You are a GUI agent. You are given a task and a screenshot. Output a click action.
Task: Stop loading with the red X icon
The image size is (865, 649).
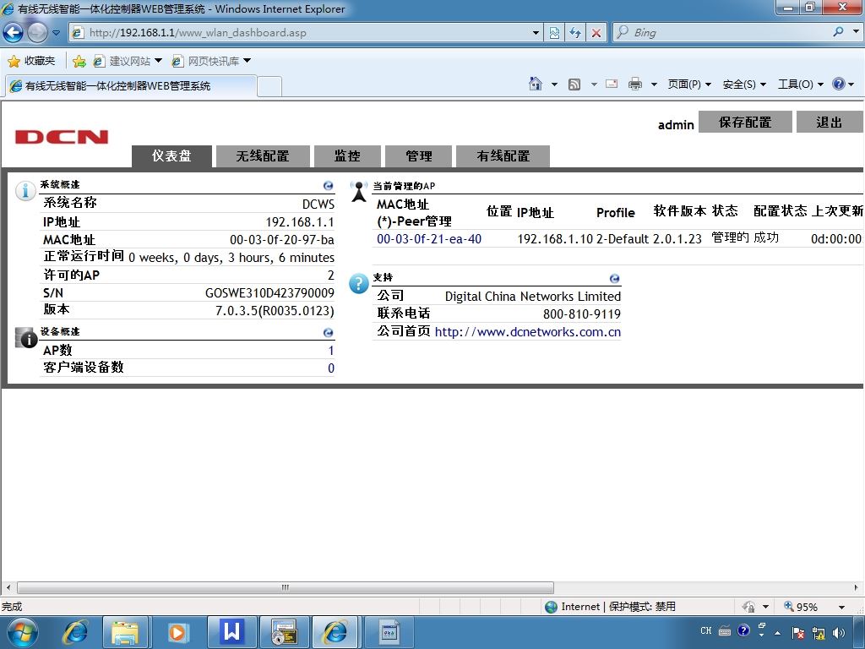596,33
